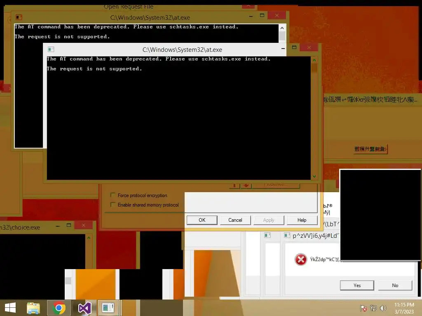The width and height of the screenshot is (422, 316).
Task: Open the network tray icon
Action: pyautogui.click(x=373, y=308)
